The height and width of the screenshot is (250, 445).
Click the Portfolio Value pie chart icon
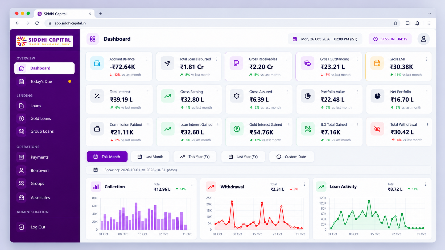308,96
